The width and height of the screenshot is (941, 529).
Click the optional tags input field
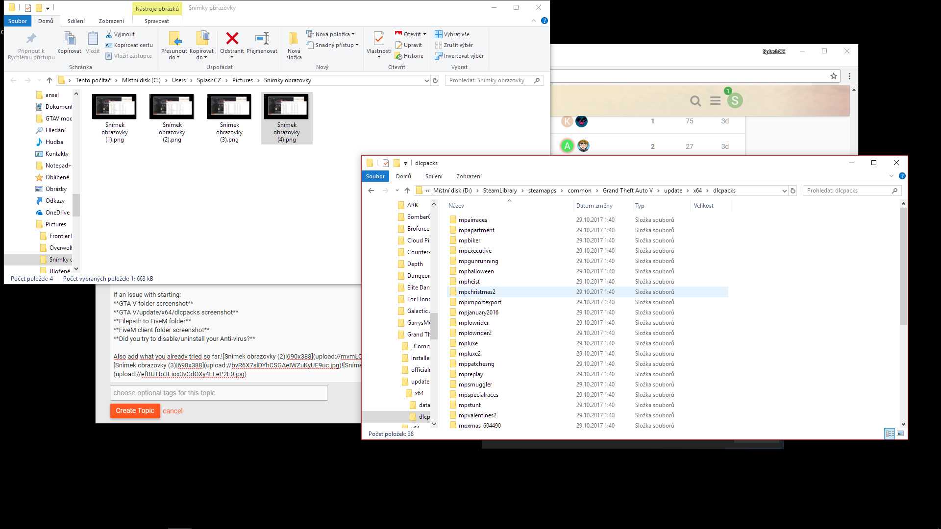point(219,393)
